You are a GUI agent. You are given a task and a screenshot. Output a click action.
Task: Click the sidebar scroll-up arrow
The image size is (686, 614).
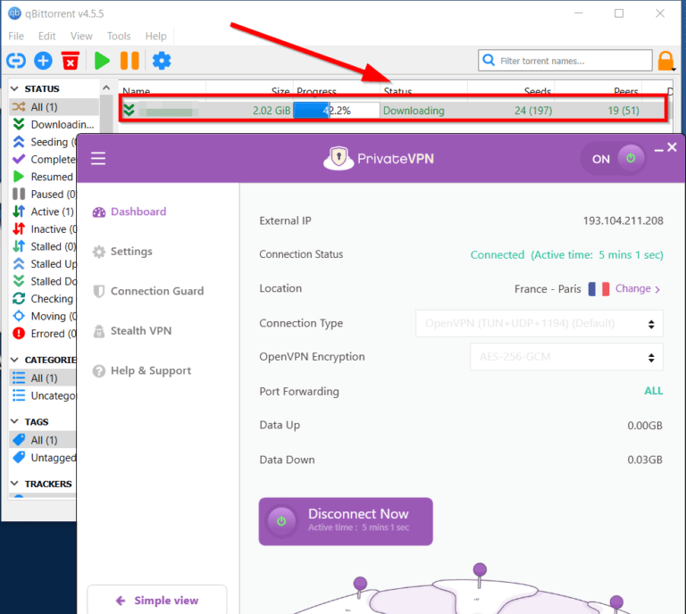click(106, 87)
